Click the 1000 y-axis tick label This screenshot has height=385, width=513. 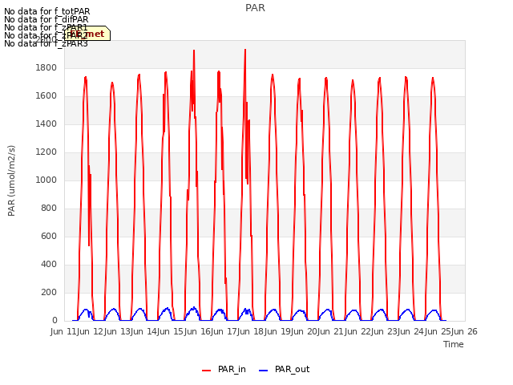(x=46, y=180)
